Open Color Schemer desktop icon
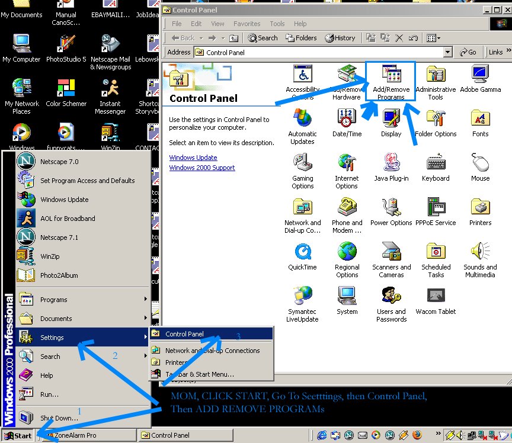Viewport: 512px width, 443px height. tap(66, 93)
